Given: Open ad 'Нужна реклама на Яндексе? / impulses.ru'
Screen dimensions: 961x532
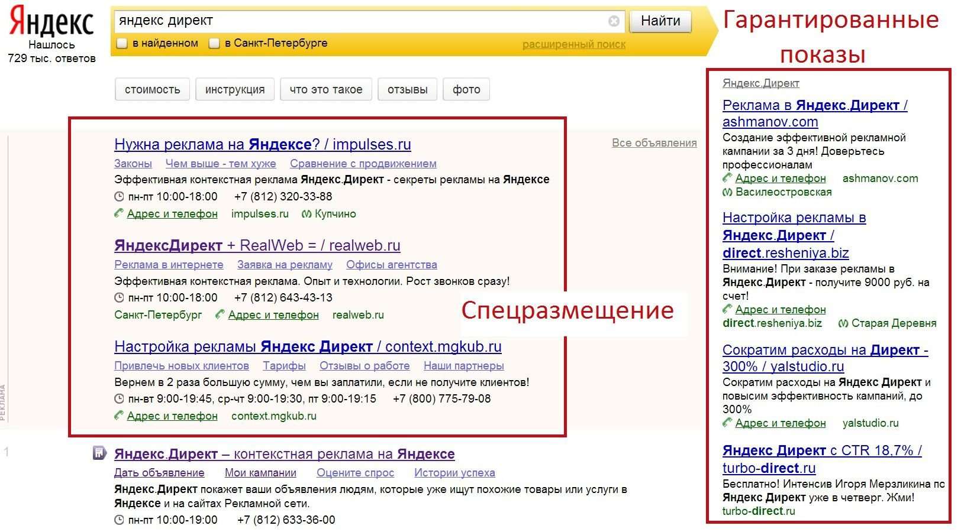Looking at the screenshot, I should (263, 144).
